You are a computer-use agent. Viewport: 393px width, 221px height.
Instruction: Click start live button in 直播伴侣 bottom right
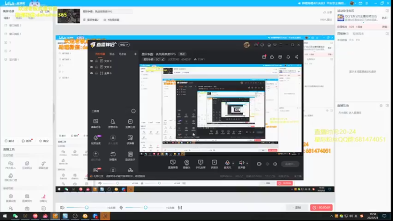290,164
